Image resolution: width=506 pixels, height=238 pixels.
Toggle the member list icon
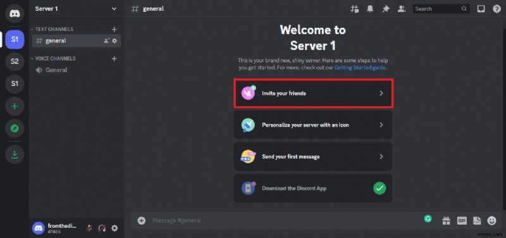tap(402, 9)
